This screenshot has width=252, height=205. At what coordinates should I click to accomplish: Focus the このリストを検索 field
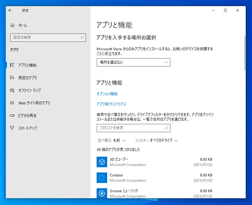(x=133, y=128)
